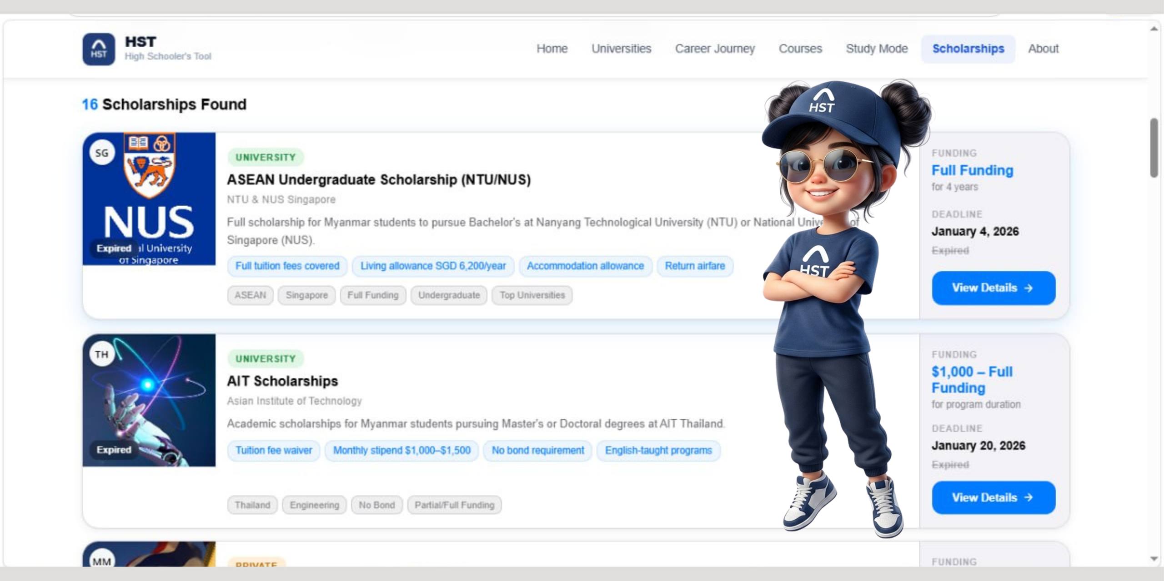The image size is (1164, 581).
Task: Click the vertical scrollbar thumb
Action: coord(1154,148)
